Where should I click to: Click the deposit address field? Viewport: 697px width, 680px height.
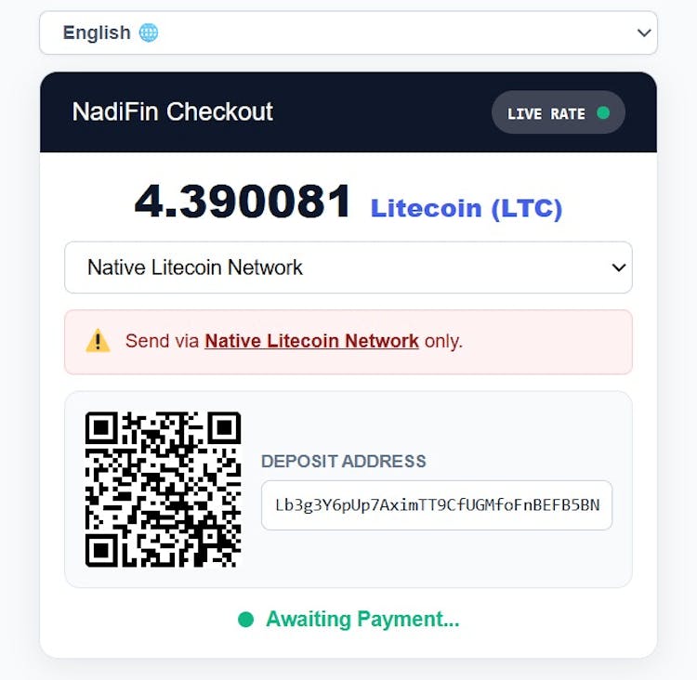click(x=437, y=505)
